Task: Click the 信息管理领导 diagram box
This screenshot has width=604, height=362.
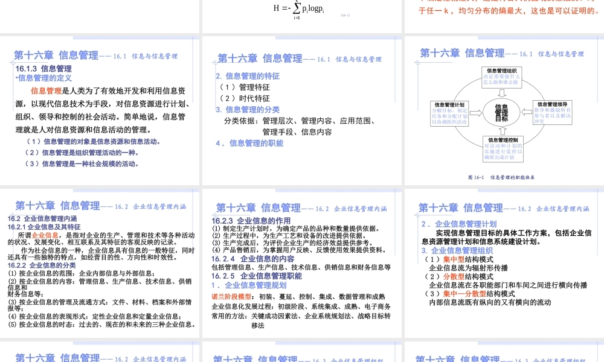Action: [x=553, y=113]
